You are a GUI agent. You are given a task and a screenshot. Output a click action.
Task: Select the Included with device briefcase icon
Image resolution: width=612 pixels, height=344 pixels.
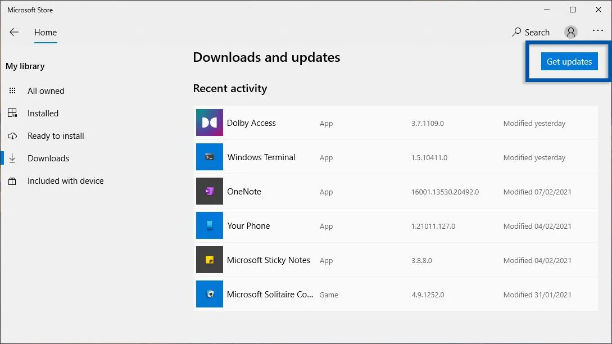point(12,180)
